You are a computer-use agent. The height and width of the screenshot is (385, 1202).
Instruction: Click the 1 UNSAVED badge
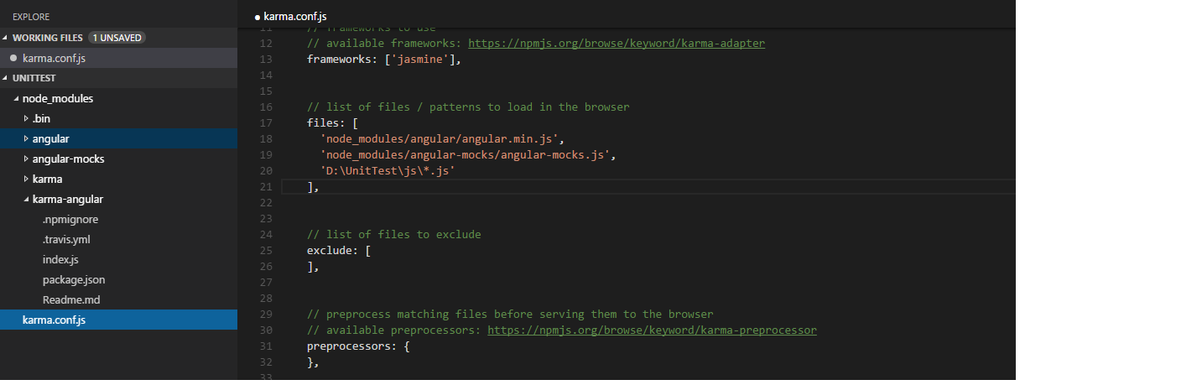(117, 38)
